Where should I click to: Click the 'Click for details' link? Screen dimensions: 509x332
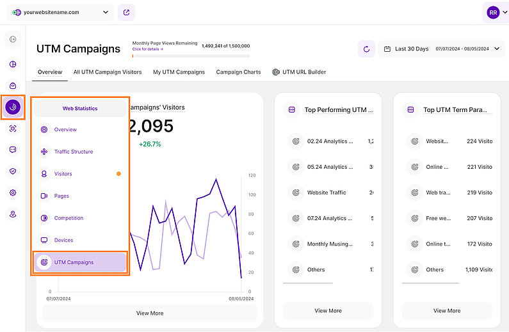(148, 49)
